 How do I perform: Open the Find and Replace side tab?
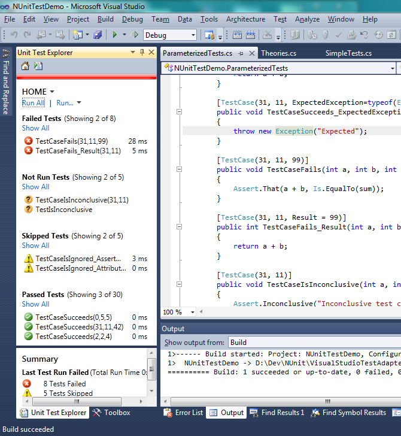pyautogui.click(x=6, y=81)
